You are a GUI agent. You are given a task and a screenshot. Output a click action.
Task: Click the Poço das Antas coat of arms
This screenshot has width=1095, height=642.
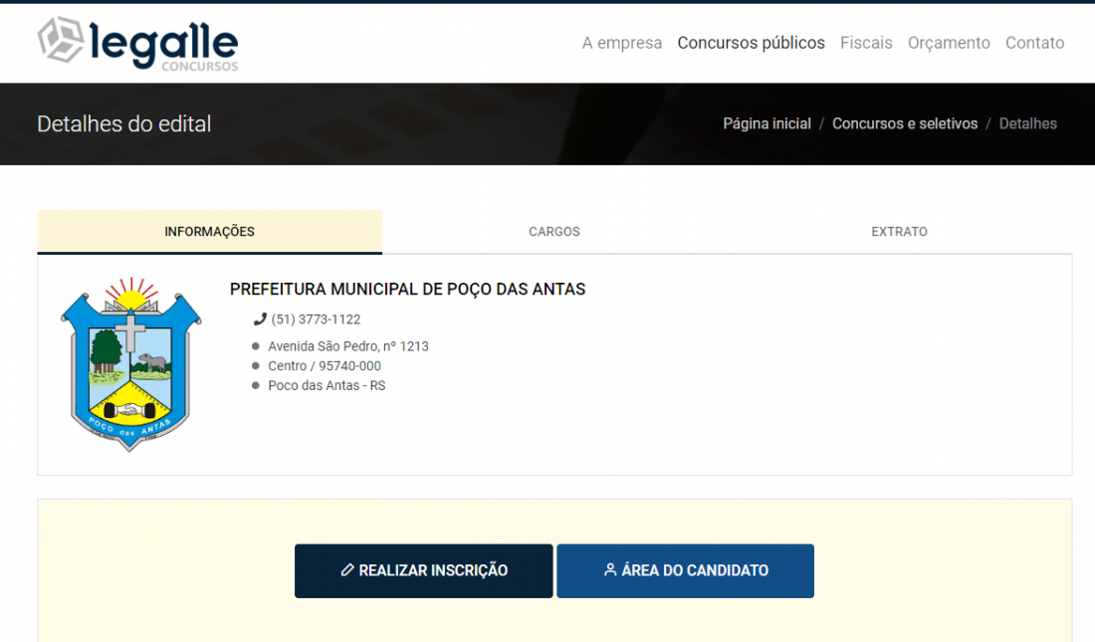click(130, 364)
